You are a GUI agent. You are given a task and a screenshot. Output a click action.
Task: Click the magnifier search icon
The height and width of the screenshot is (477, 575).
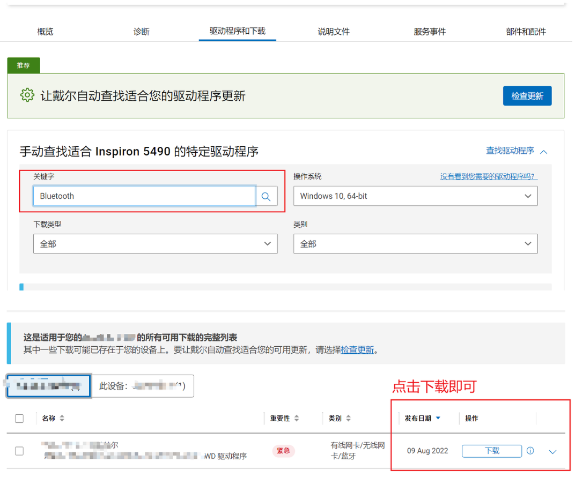point(266,197)
